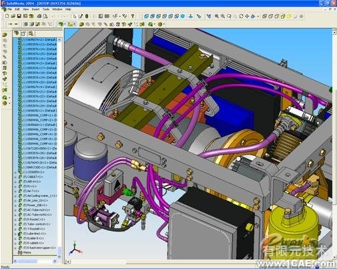Save the assembly with the floppy icon
337x269 pixels.
tap(19, 16)
